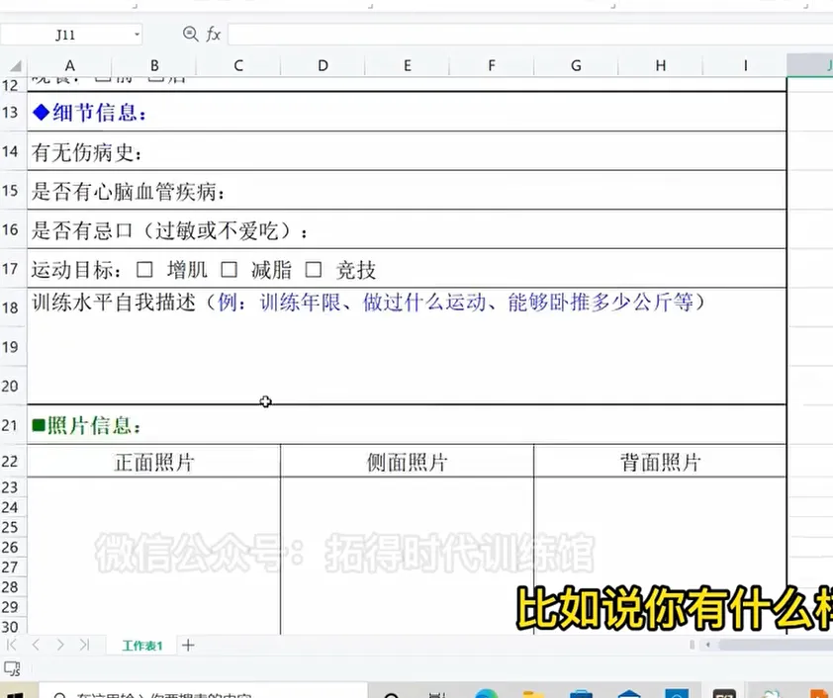833x698 pixels.
Task: Open Edge browser from taskbar
Action: 486,693
